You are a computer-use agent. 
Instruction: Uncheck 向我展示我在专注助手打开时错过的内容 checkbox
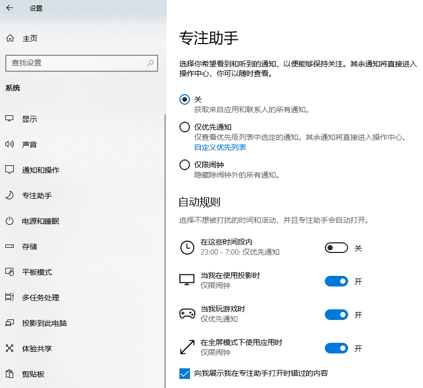(x=185, y=373)
